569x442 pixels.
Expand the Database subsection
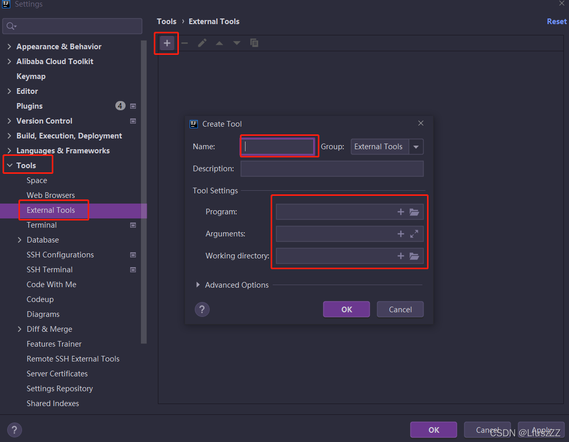tap(19, 240)
